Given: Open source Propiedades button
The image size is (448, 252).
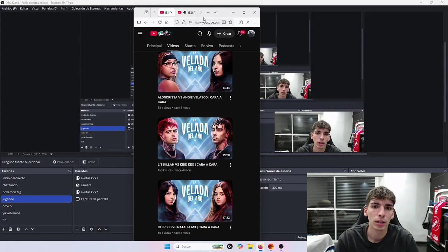Looking at the screenshot, I should click(x=64, y=162).
